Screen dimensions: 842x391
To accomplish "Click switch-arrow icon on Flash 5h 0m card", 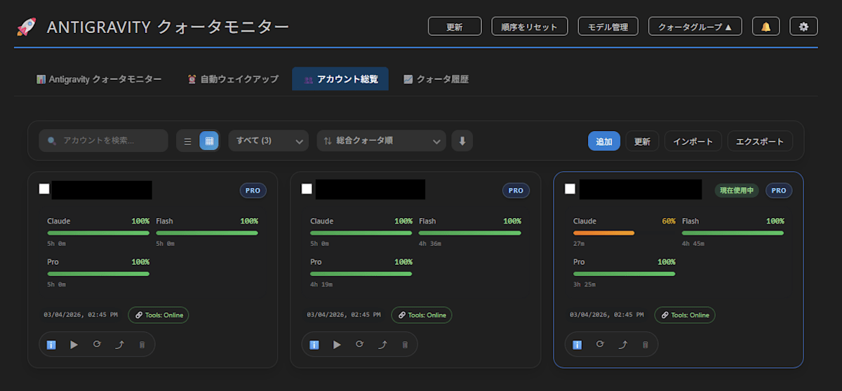I will coord(119,345).
